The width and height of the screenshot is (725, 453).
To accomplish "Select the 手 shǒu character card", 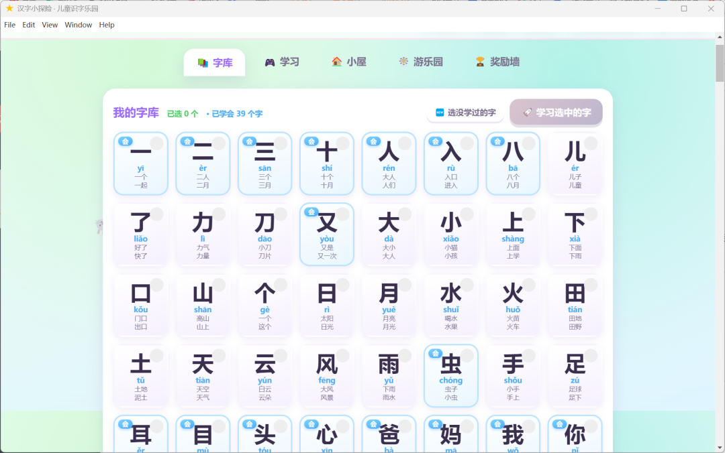I will [x=513, y=376].
